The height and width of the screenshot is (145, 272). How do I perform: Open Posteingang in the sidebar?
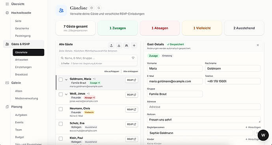coord(23,36)
